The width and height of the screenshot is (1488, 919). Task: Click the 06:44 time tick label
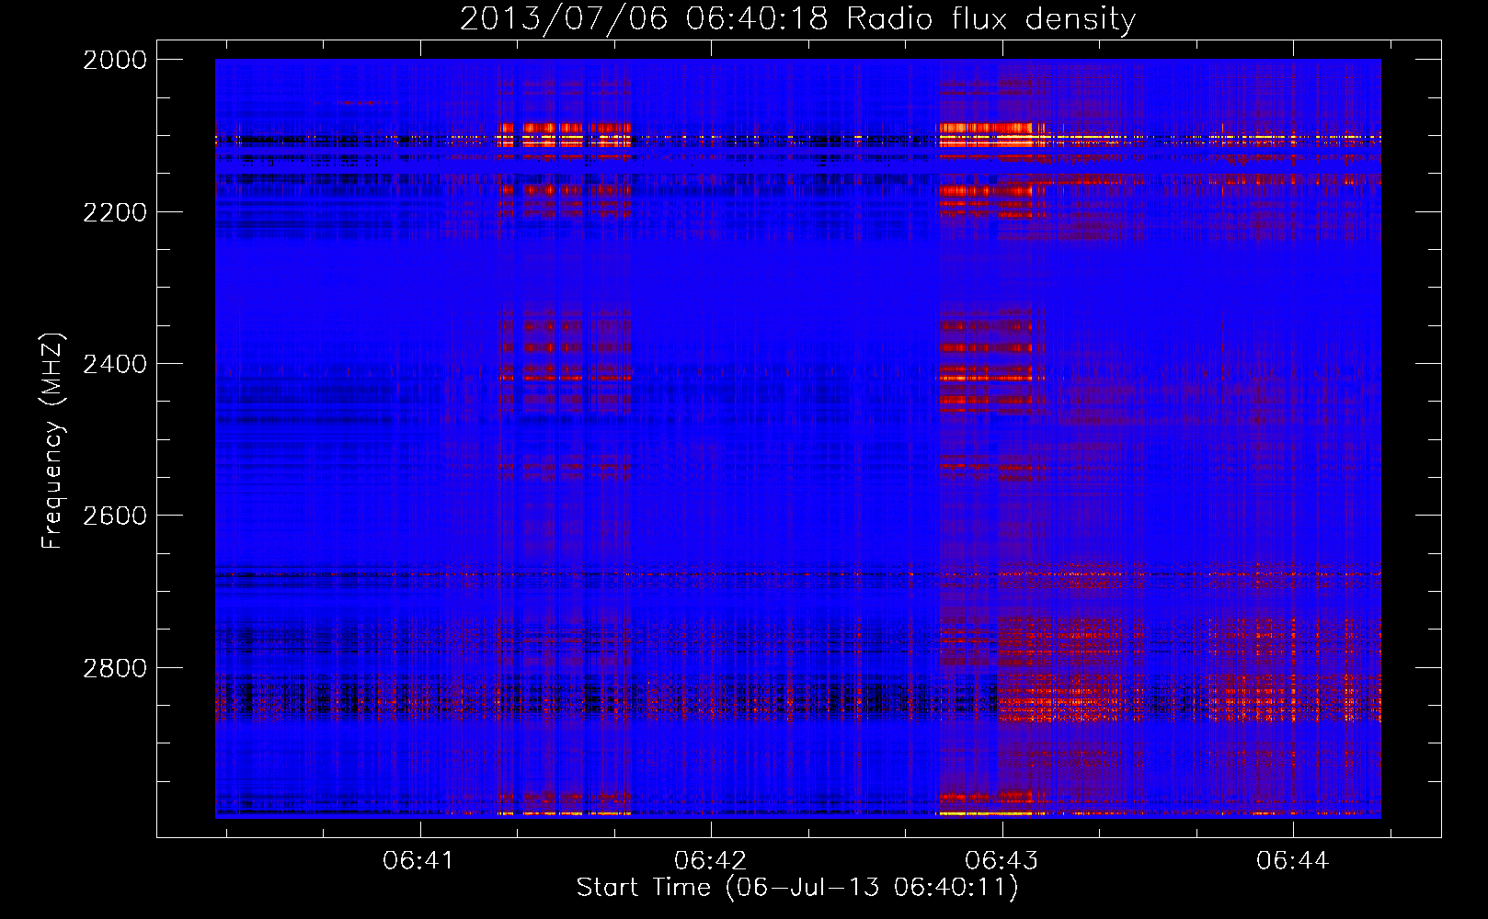(1293, 860)
